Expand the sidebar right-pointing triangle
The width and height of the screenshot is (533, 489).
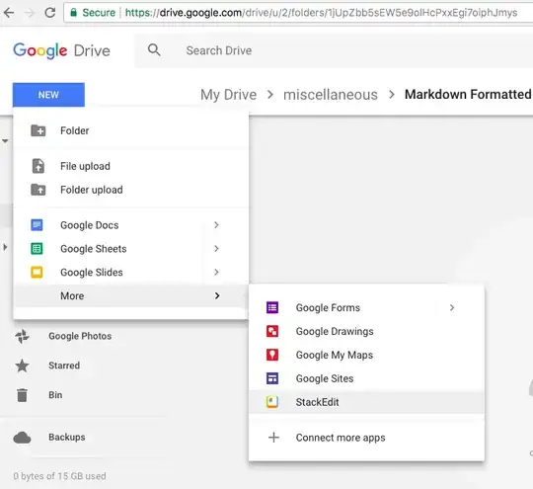tap(5, 247)
